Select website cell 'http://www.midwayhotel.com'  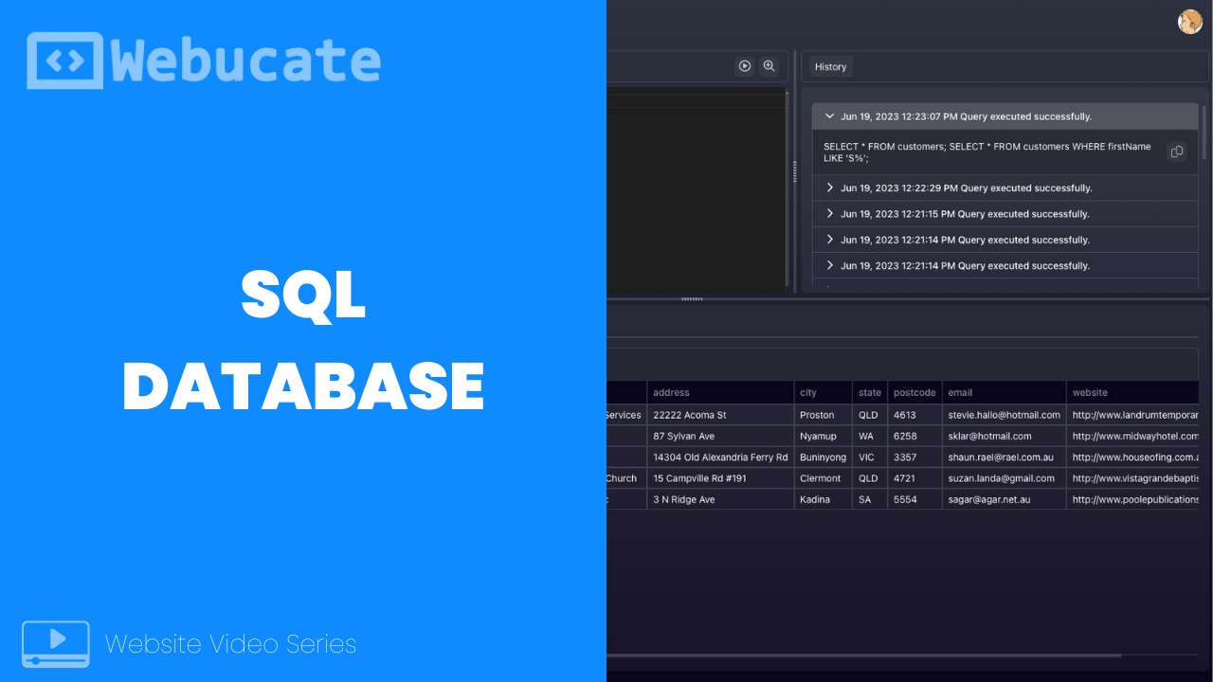click(x=1132, y=436)
